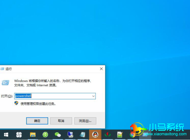Viewport: 190px width, 140px height.
Task: Click the Windows 将根据你所输入的名称 description
Action: [x=53, y=83]
